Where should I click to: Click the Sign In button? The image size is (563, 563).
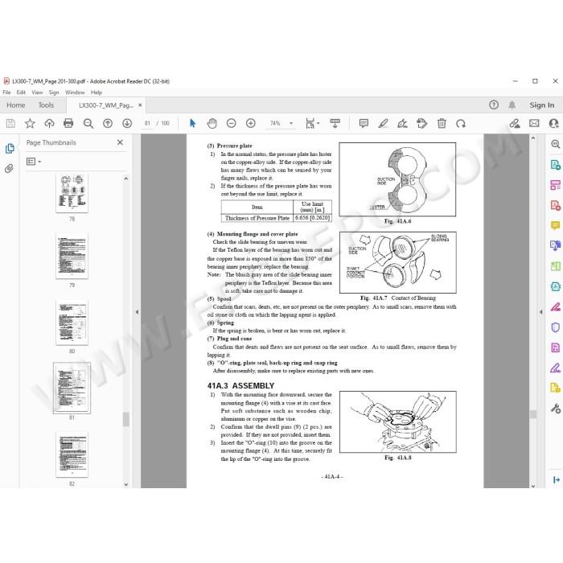[x=541, y=105]
